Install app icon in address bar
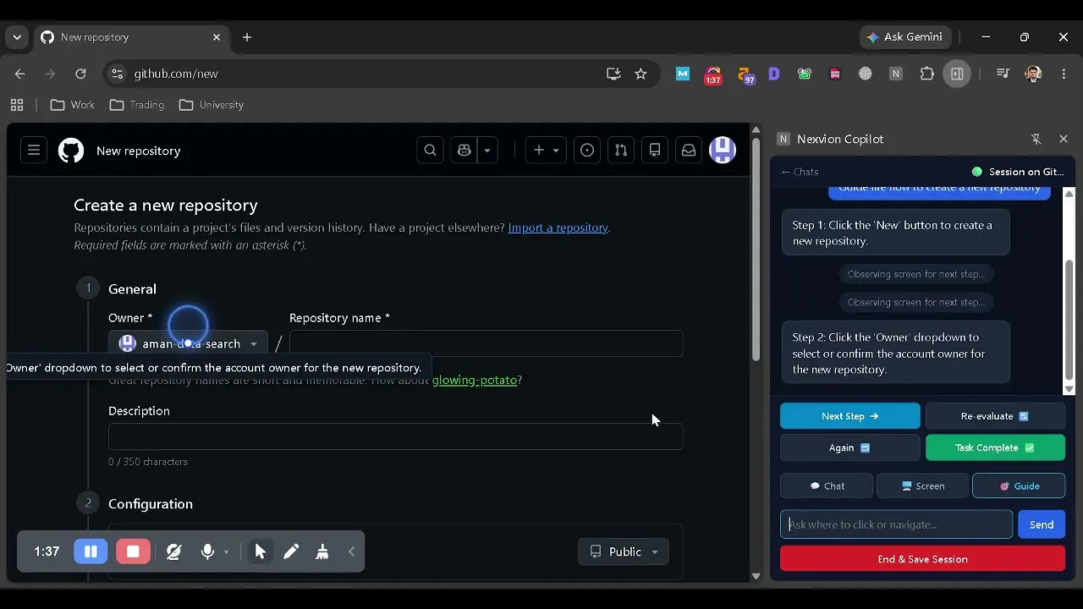The height and width of the screenshot is (609, 1083). coord(613,74)
